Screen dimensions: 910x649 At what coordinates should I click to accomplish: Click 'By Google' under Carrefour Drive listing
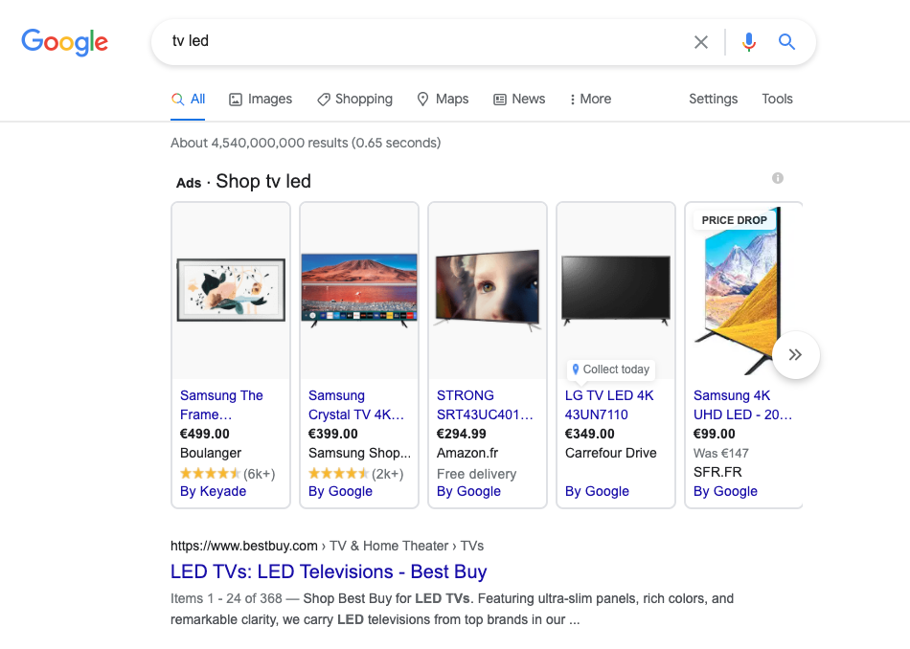pyautogui.click(x=597, y=491)
